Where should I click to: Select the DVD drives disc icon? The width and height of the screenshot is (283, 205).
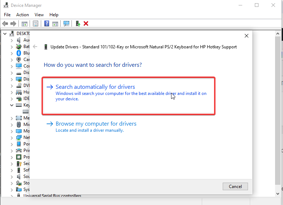pos(19,85)
